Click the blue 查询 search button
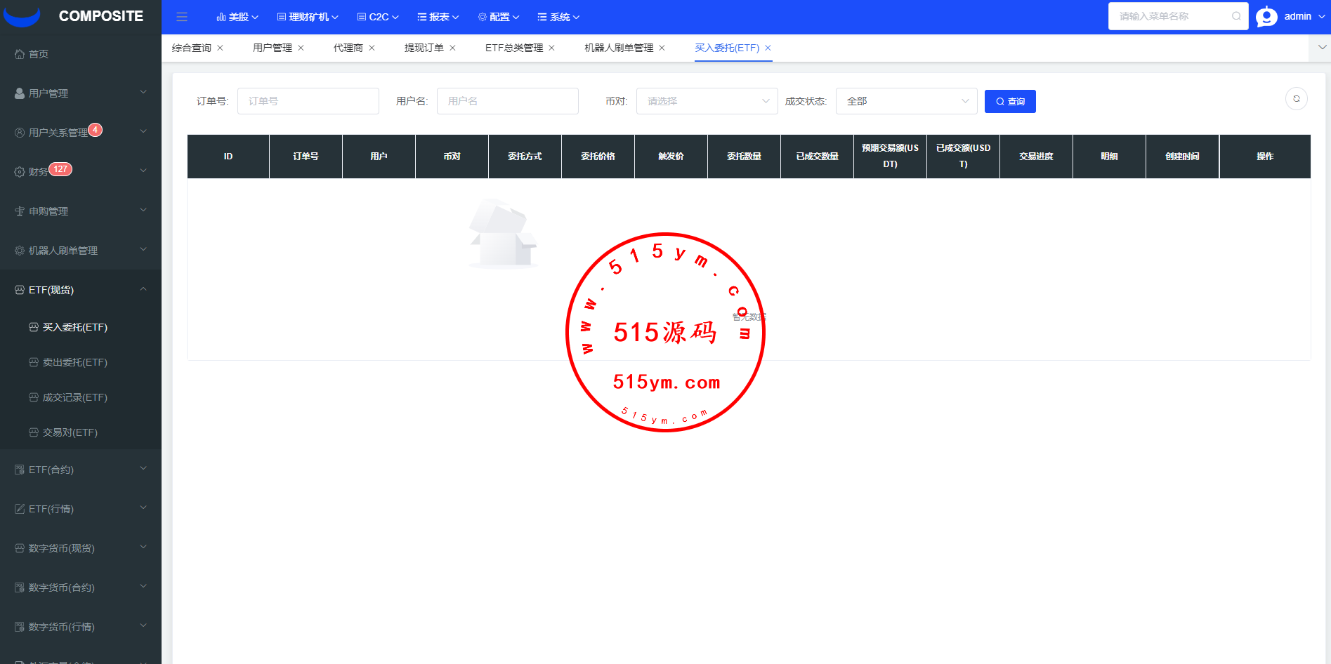This screenshot has height=664, width=1331. [x=1009, y=101]
